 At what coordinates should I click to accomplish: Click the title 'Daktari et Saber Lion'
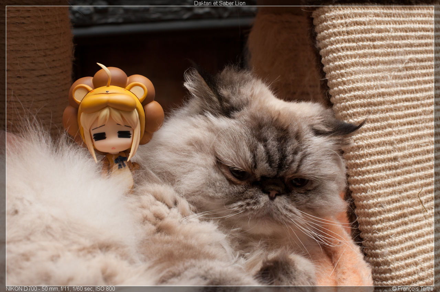coord(220,3)
